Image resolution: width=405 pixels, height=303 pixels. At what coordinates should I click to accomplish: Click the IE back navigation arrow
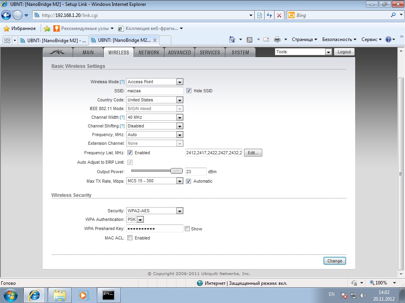(x=6, y=15)
